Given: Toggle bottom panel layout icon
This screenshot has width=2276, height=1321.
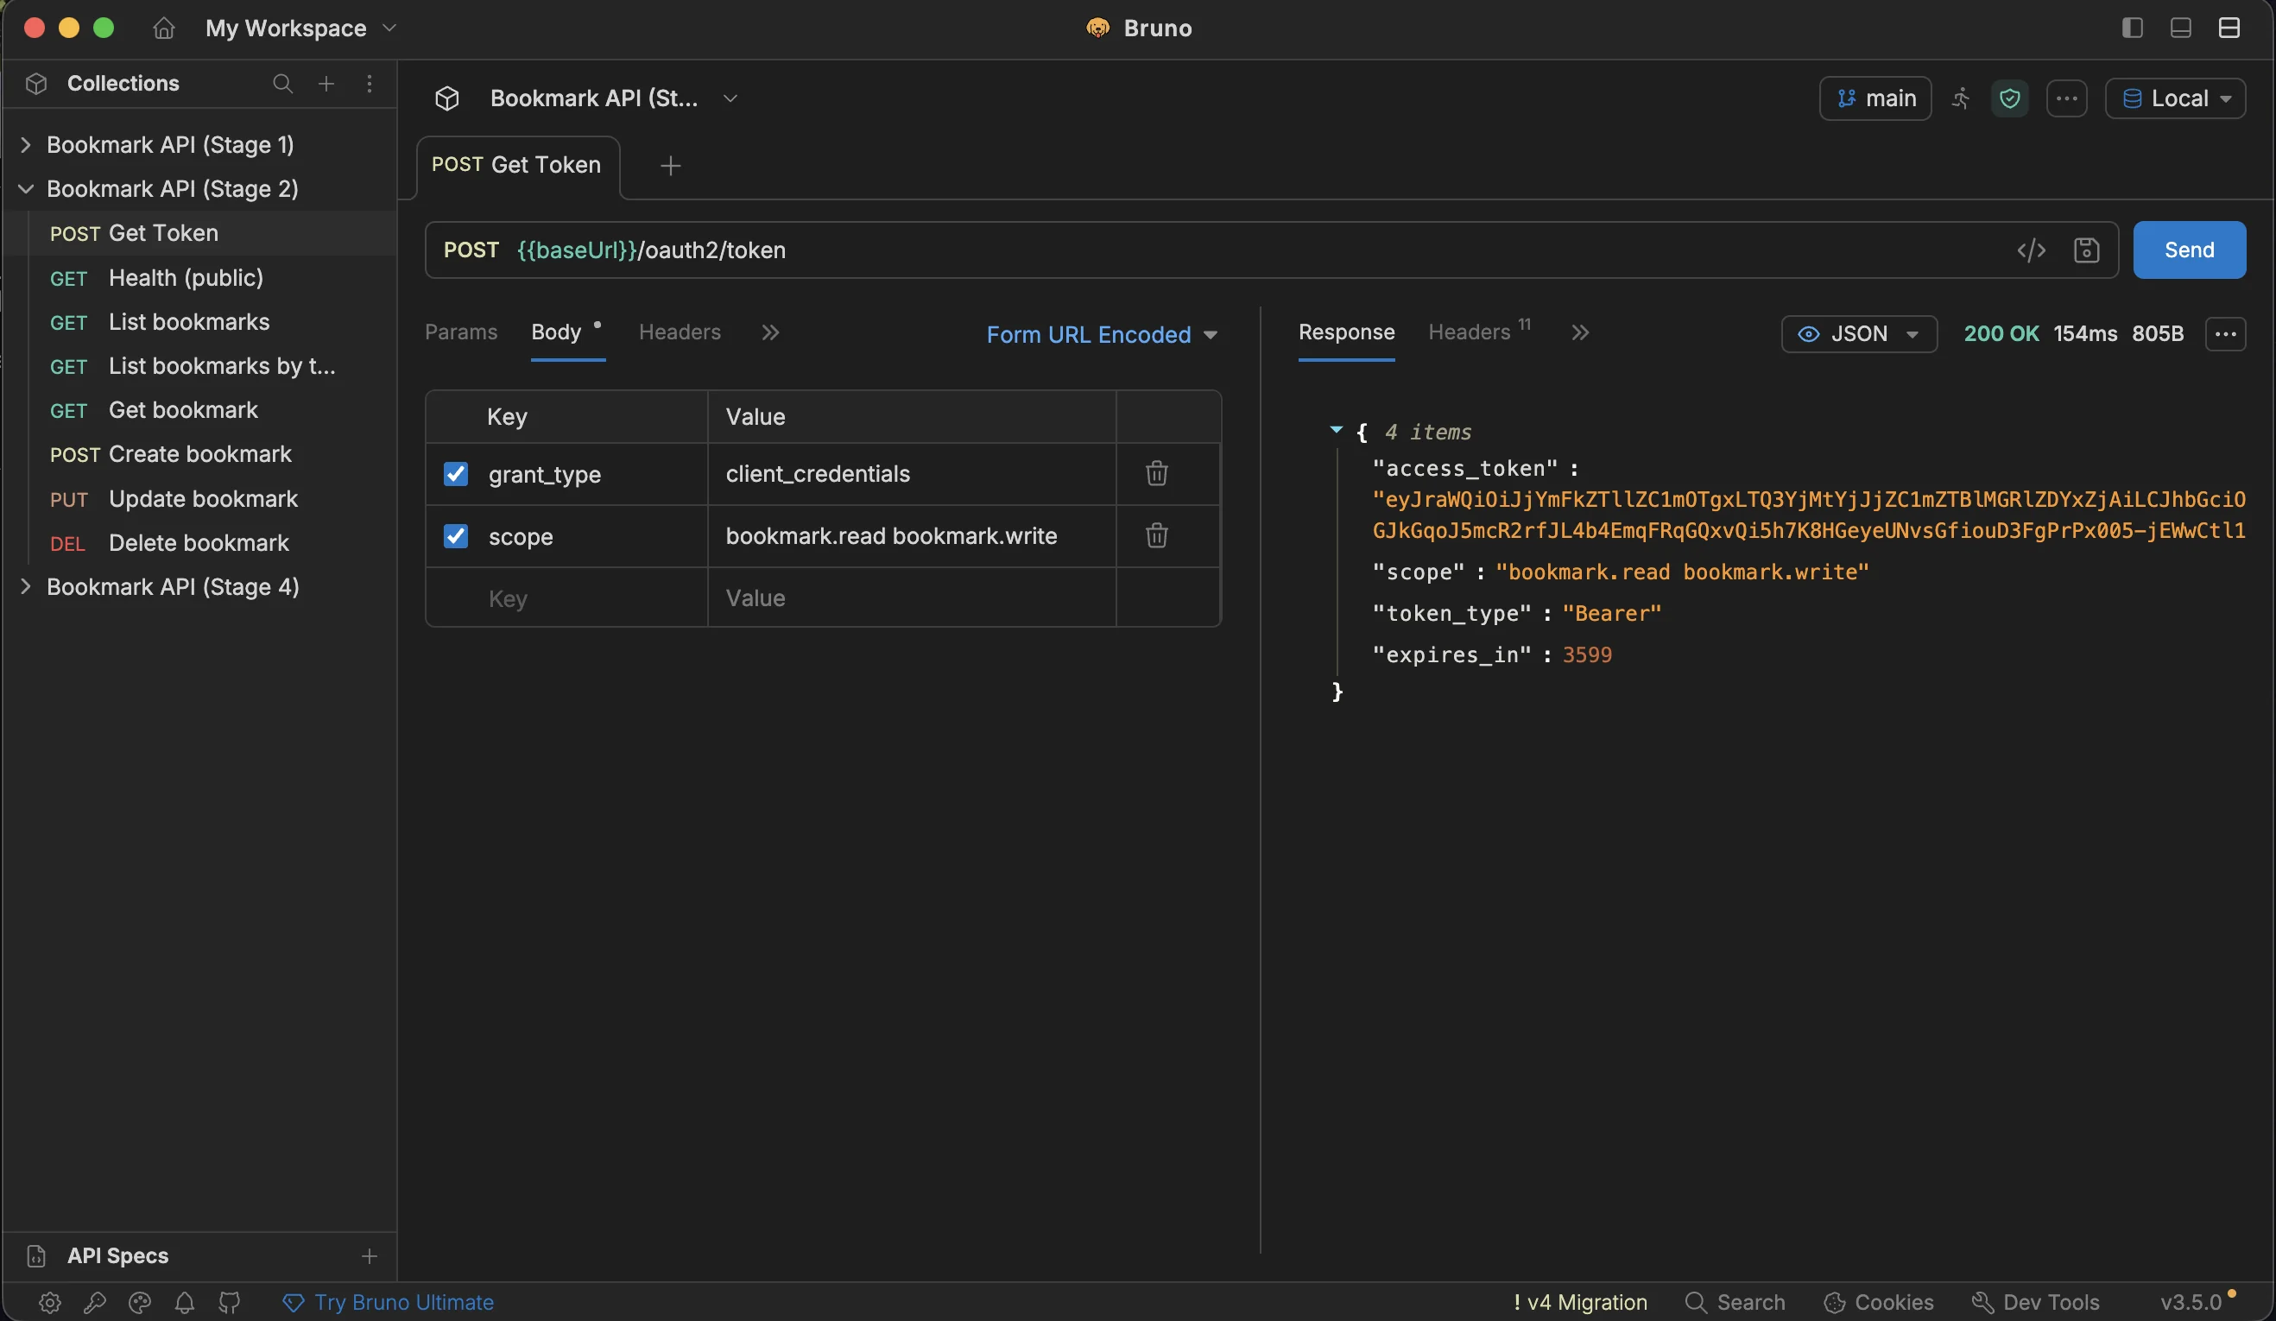Looking at the screenshot, I should coord(2180,28).
